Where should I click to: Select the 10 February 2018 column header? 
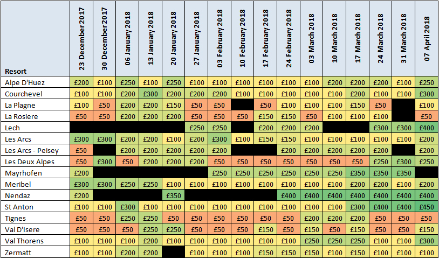[x=243, y=39]
